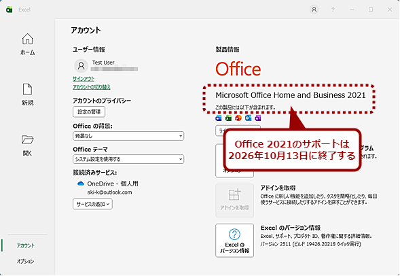Click the Excel のバージョン情報 button
Image resolution: width=400 pixels, height=276 pixels.
(x=235, y=241)
